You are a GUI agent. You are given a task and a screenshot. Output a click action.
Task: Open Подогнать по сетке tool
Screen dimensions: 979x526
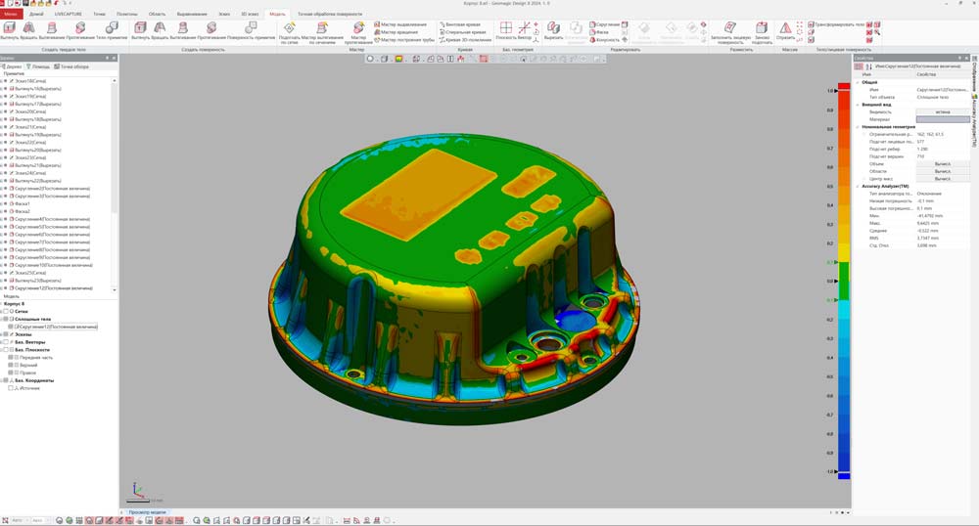point(289,32)
